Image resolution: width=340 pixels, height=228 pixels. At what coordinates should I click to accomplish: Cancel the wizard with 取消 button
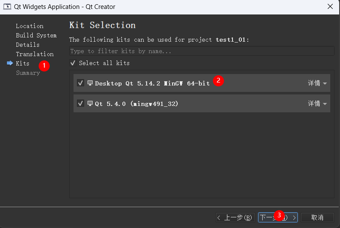point(317,217)
